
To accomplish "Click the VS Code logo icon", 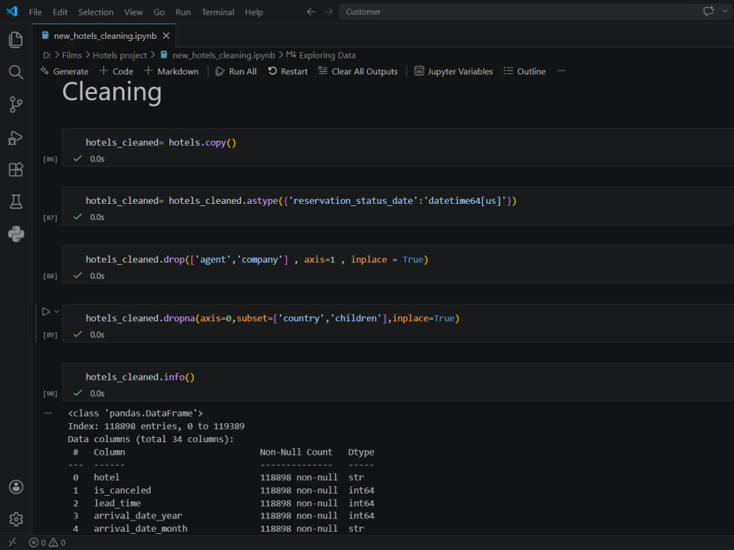I will click(12, 11).
